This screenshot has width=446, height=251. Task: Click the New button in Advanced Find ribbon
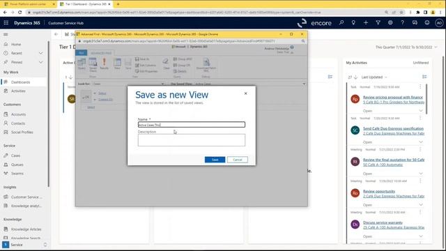[x=117, y=64]
